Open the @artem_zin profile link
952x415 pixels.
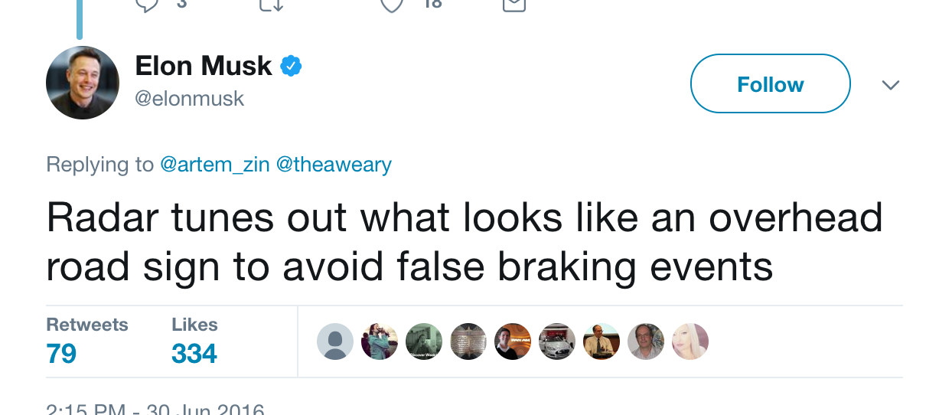[214, 165]
